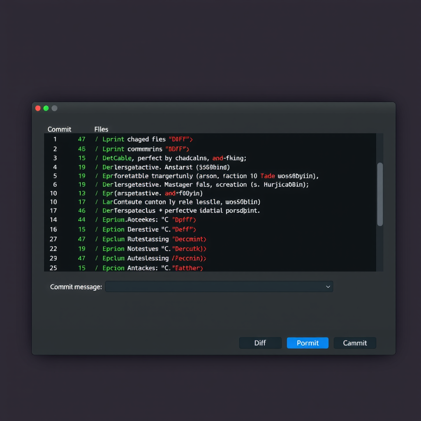Click the Commit column header
This screenshot has height=421, width=421.
coord(59,129)
